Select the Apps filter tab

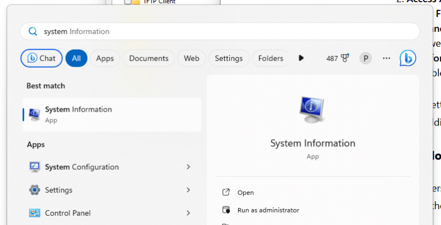105,58
